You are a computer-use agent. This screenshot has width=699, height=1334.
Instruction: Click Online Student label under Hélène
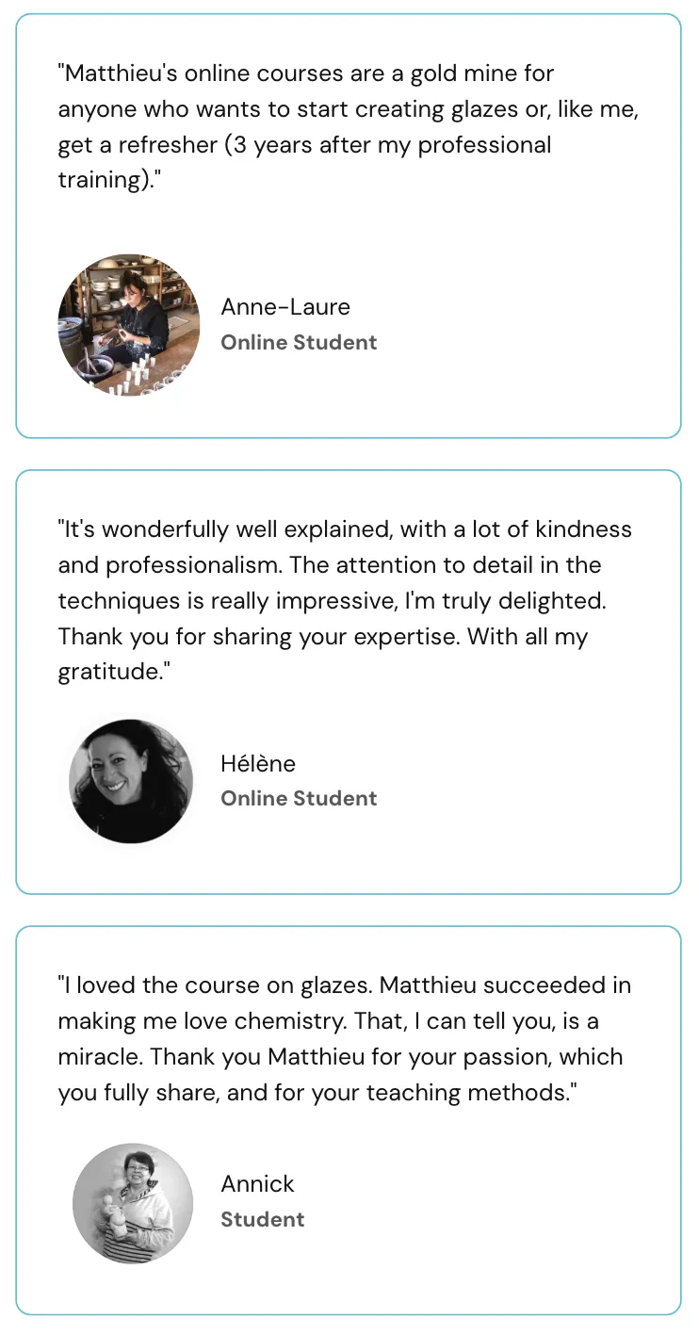point(299,798)
